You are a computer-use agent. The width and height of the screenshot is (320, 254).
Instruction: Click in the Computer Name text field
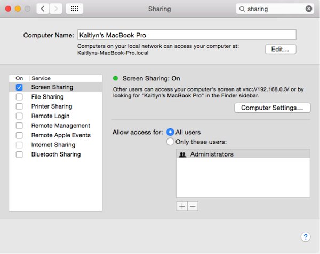187,35
